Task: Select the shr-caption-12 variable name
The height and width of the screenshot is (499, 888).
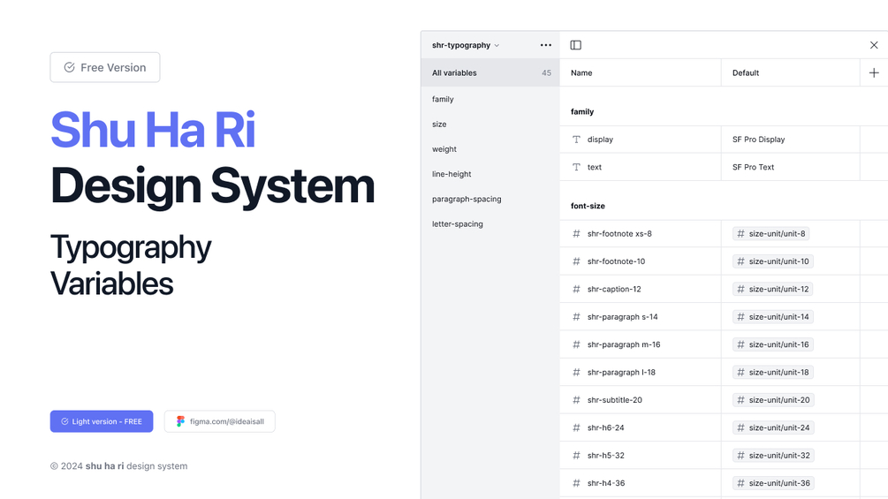Action: pos(614,289)
